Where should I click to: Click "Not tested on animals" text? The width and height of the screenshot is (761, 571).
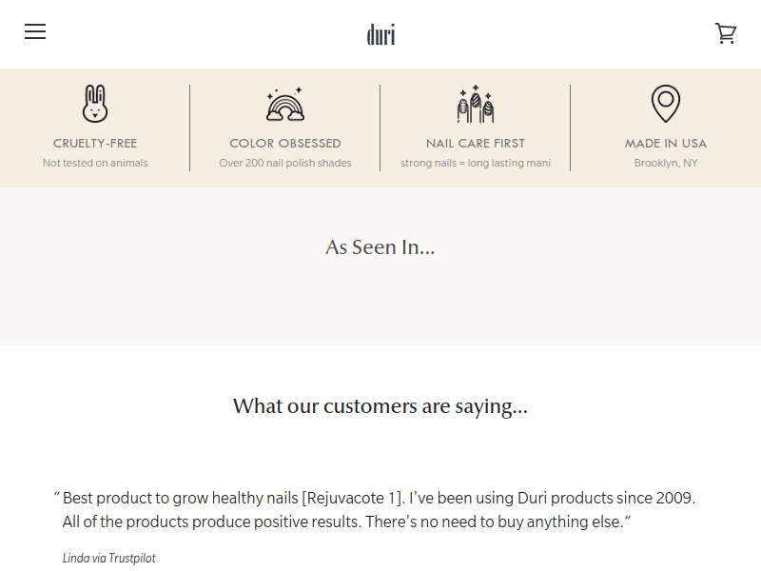[95, 163]
